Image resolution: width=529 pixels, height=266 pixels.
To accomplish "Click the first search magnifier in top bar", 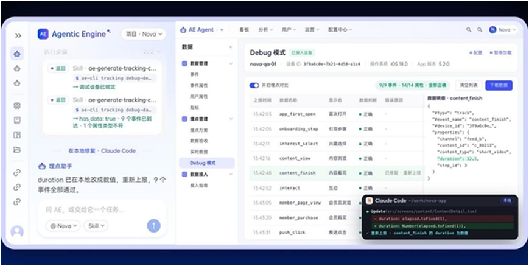I will (469, 30).
